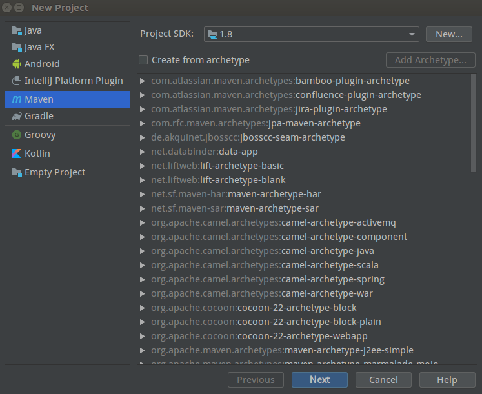Expand cocoon-22-archetype-webapp entry

click(143, 336)
